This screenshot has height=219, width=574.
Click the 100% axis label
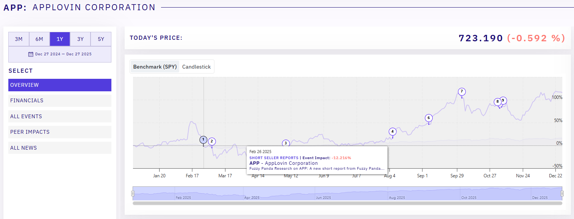point(557,97)
